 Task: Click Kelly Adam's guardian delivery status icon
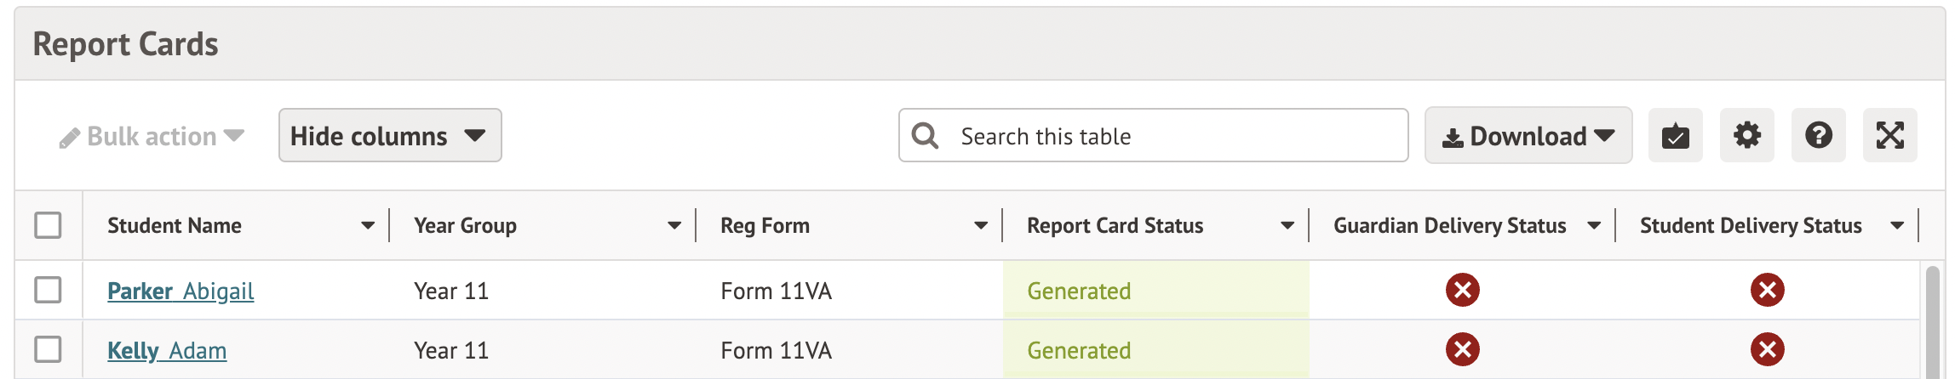[1462, 349]
